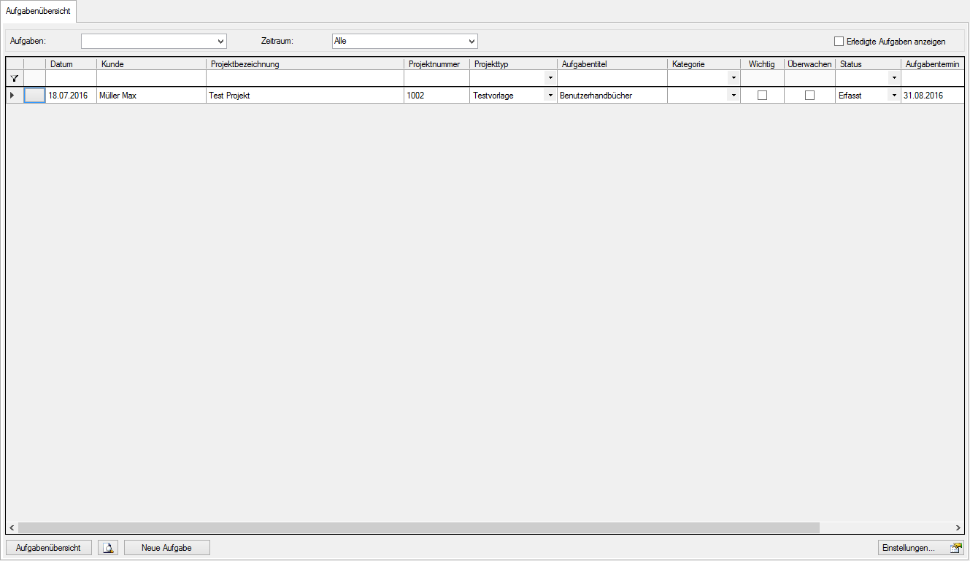This screenshot has width=970, height=561.
Task: Sort by the Datum column header
Action: (x=70, y=64)
